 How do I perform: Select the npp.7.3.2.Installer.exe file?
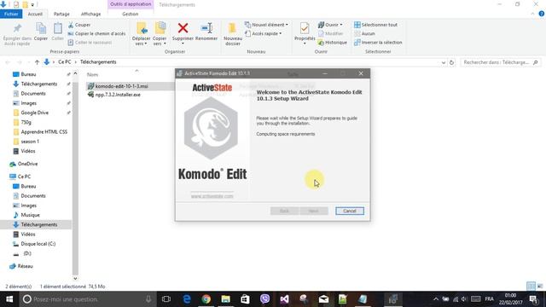(x=118, y=95)
